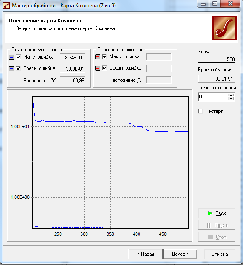Click the Построение карты Кохонена heading
The height and width of the screenshot is (265, 243).
point(45,21)
